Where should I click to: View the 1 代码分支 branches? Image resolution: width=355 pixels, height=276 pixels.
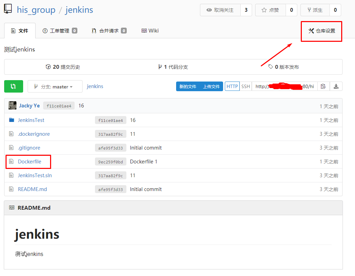click(173, 67)
